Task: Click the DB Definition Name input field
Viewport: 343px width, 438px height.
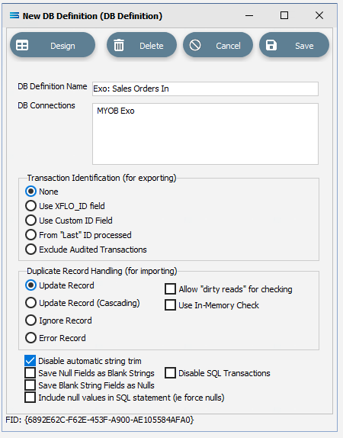Action: pos(205,89)
